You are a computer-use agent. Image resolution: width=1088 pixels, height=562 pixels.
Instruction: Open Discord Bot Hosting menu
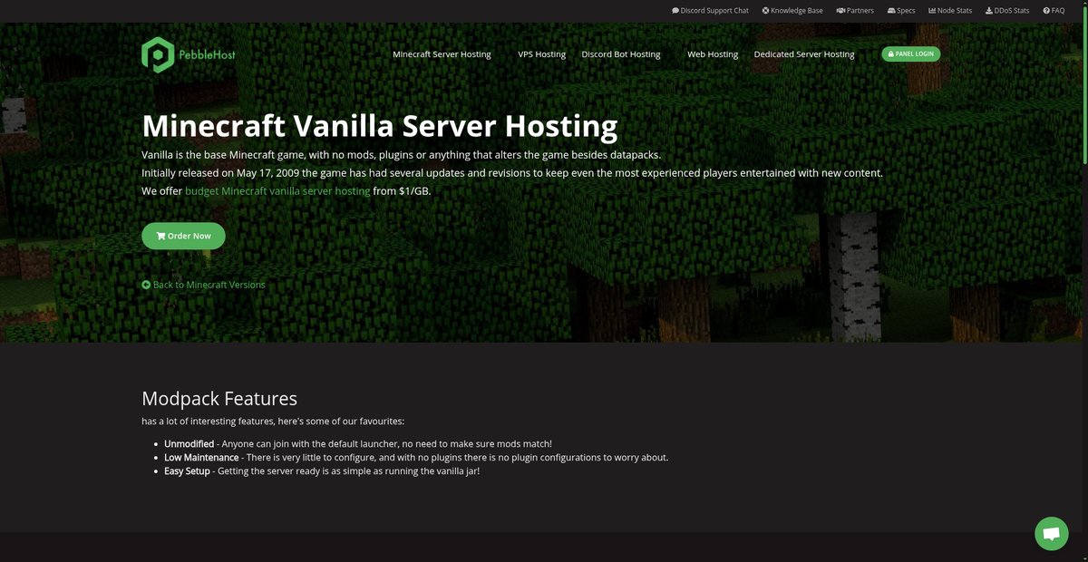[x=621, y=54]
